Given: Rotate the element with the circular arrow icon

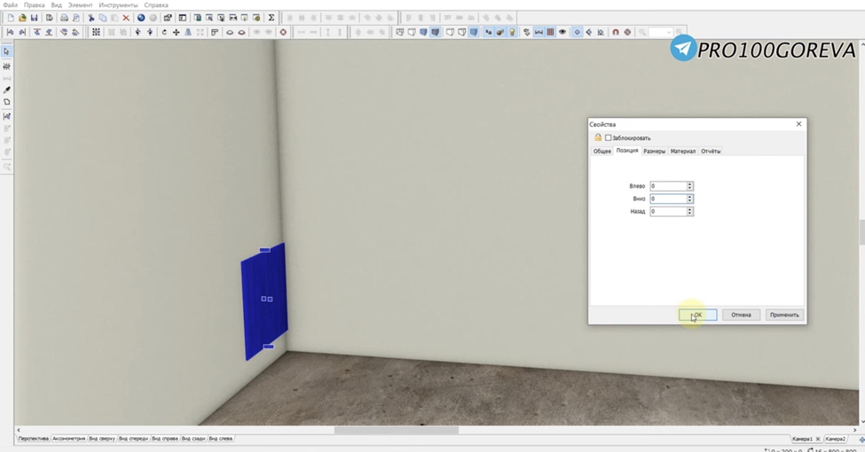Looking at the screenshot, I should coord(164,32).
